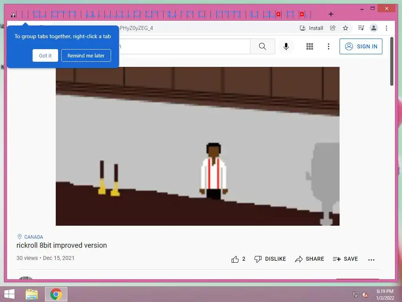Click muted volume icon in system tray
The height and width of the screenshot is (302, 402).
point(365,295)
